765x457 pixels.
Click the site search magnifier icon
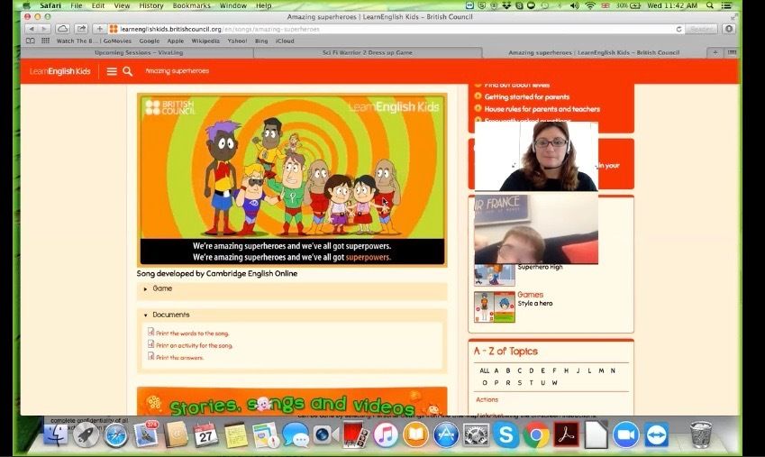point(127,71)
